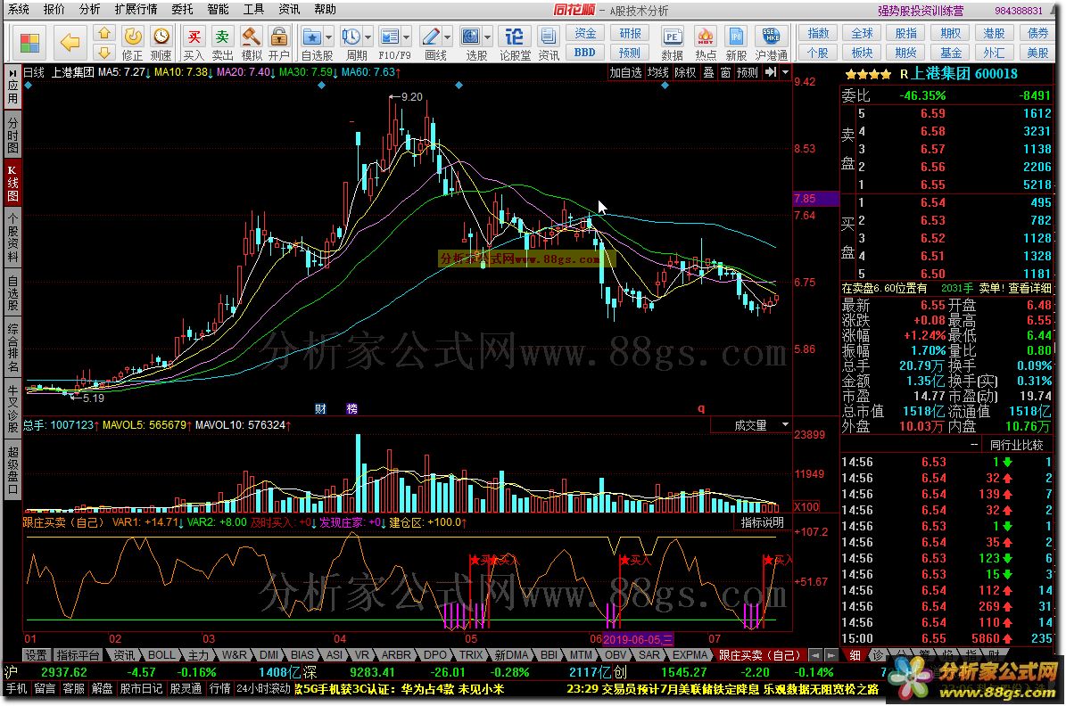This screenshot has height=706, width=1066.
Task: Click the 指标说明 button
Action: pyautogui.click(x=762, y=522)
